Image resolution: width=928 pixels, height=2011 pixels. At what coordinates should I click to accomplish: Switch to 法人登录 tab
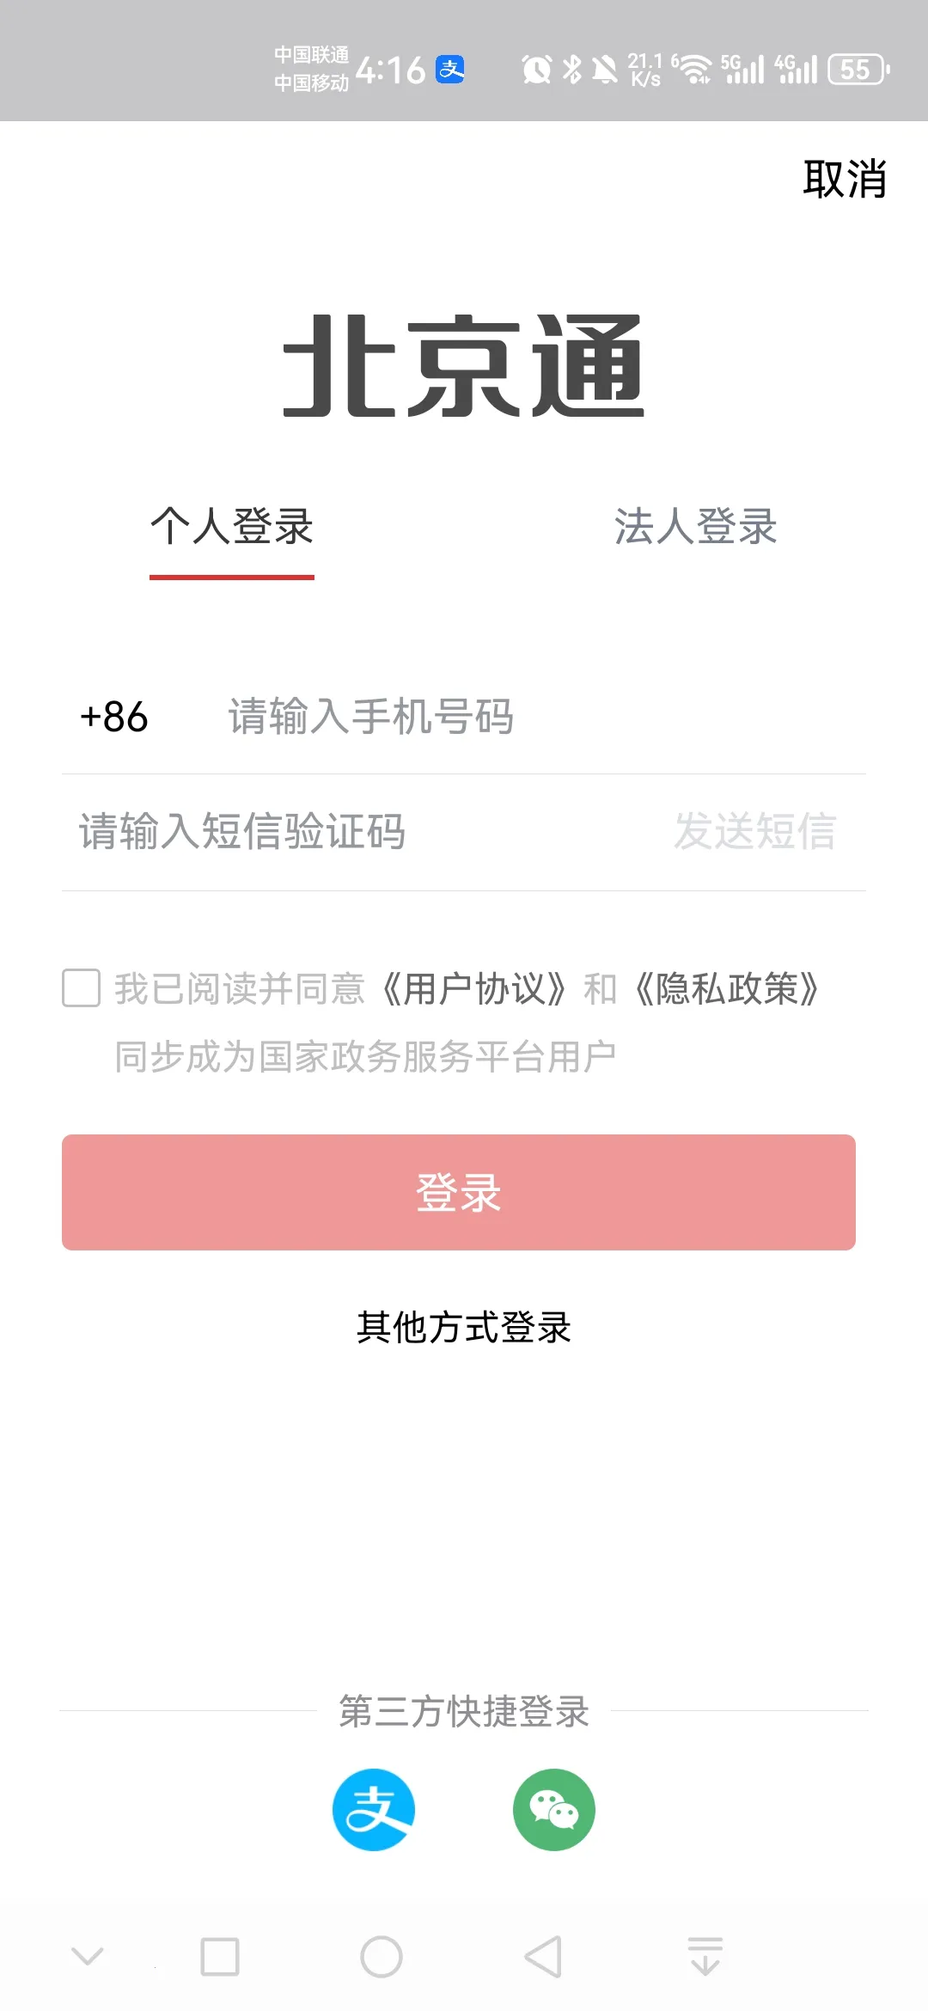coord(695,526)
